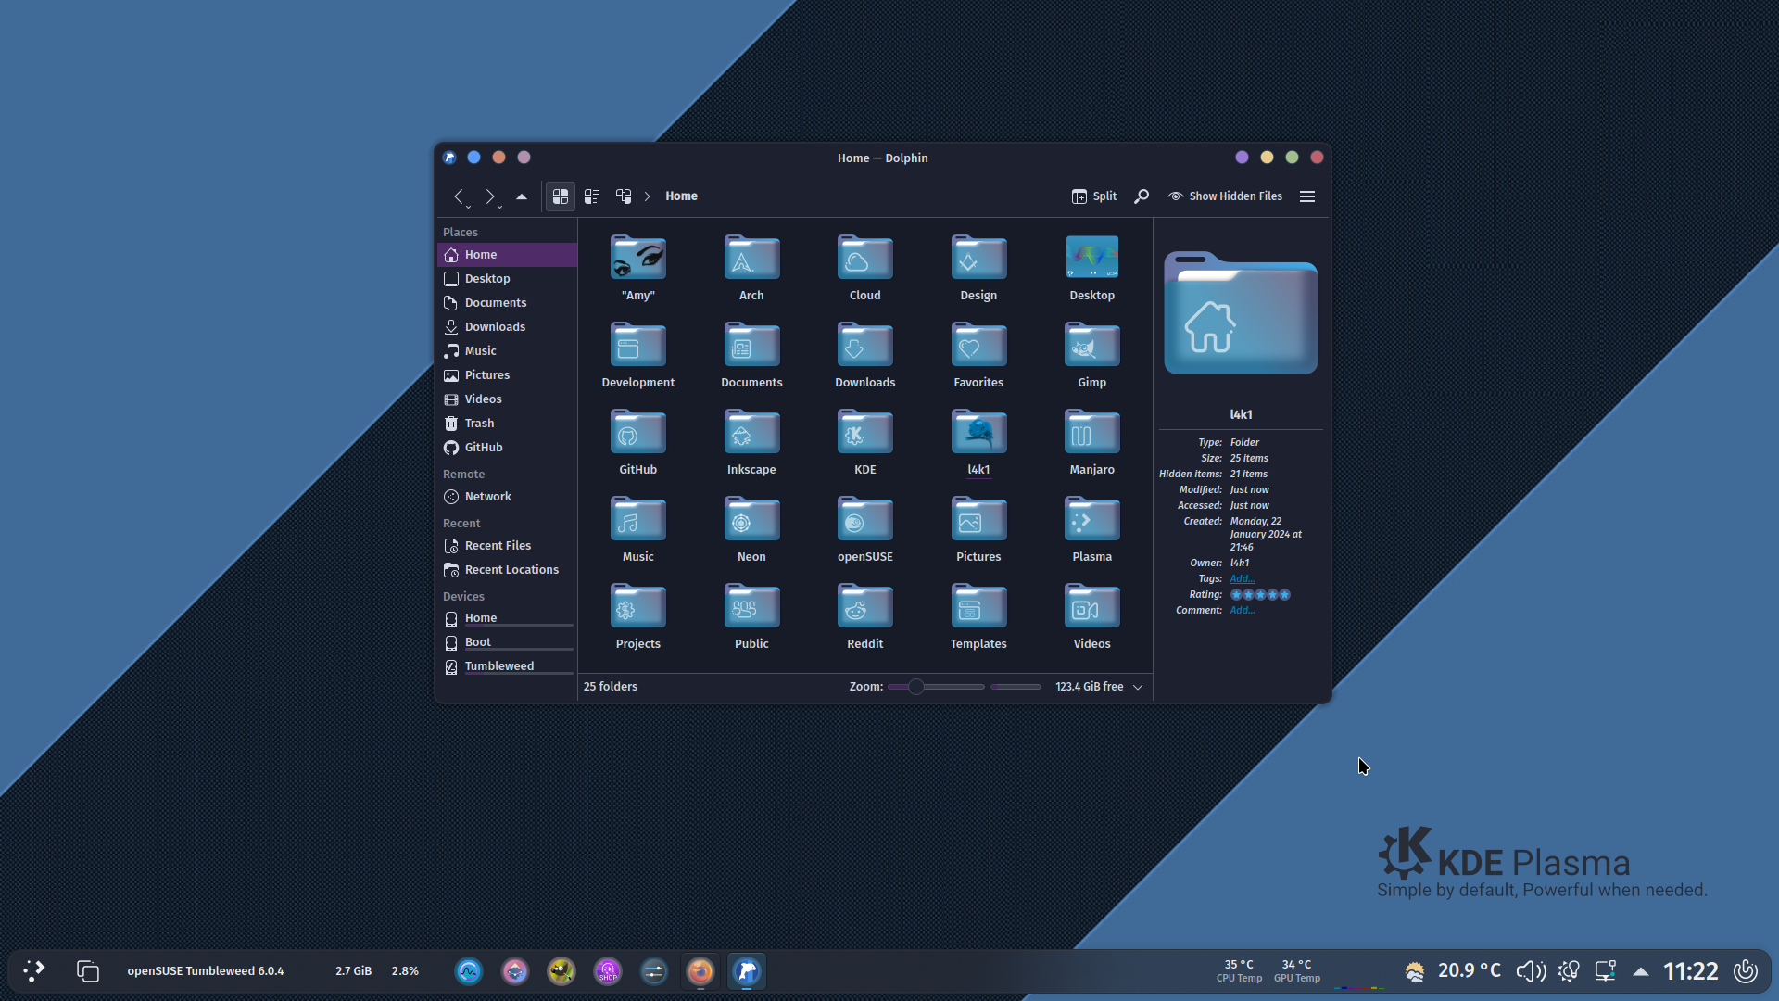Viewport: 1779px width, 1001px height.
Task: Click the clock showing 11:22
Action: pyautogui.click(x=1690, y=971)
